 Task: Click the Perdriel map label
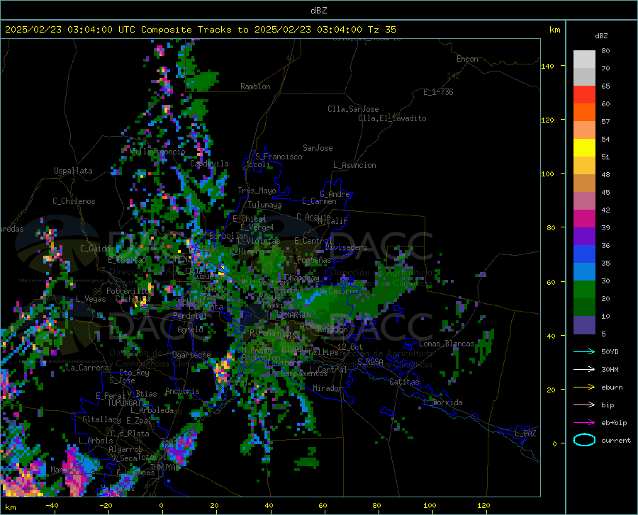click(189, 315)
